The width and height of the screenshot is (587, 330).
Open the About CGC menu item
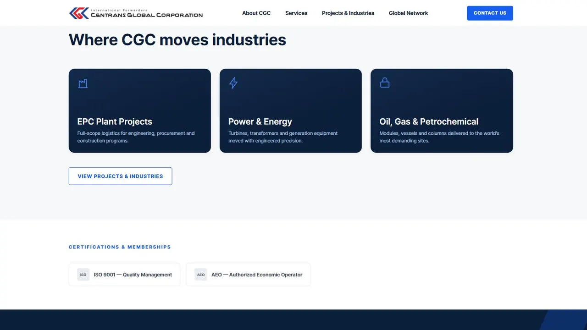tap(256, 13)
